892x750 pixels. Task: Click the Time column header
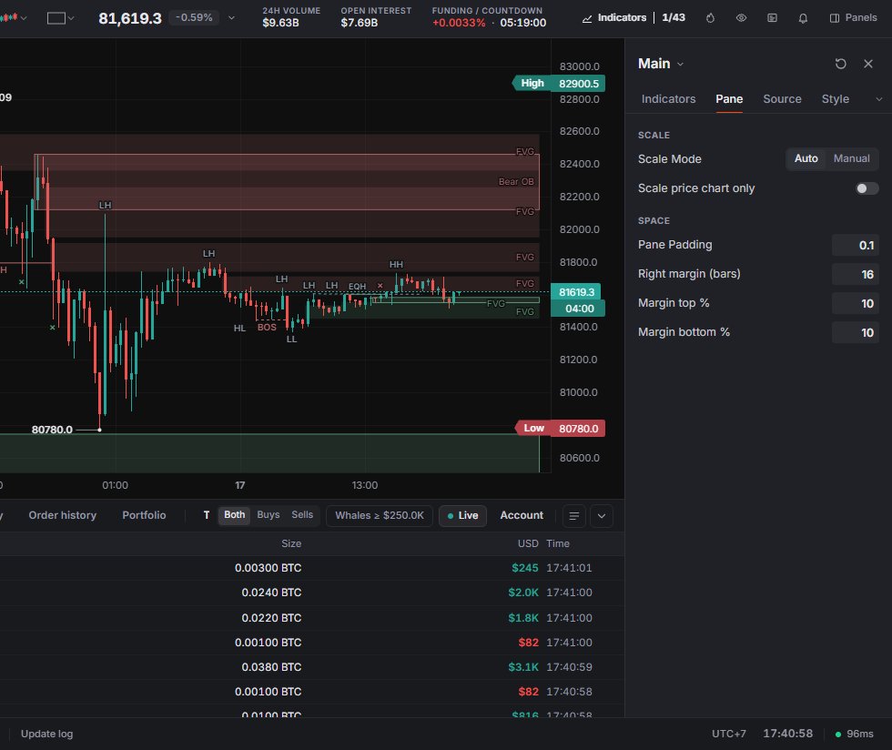558,544
